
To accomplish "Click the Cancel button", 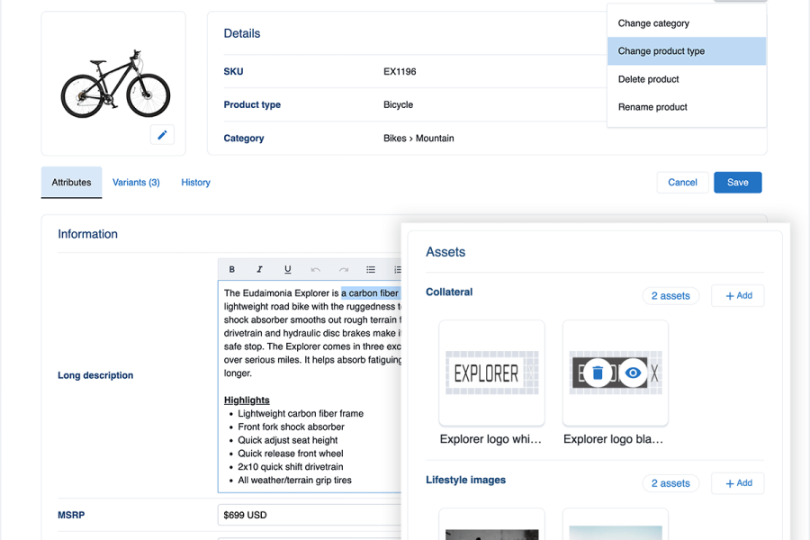I will point(682,183).
